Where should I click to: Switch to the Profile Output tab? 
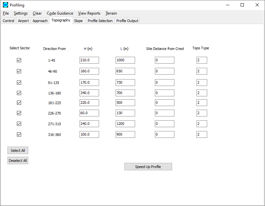point(127,21)
